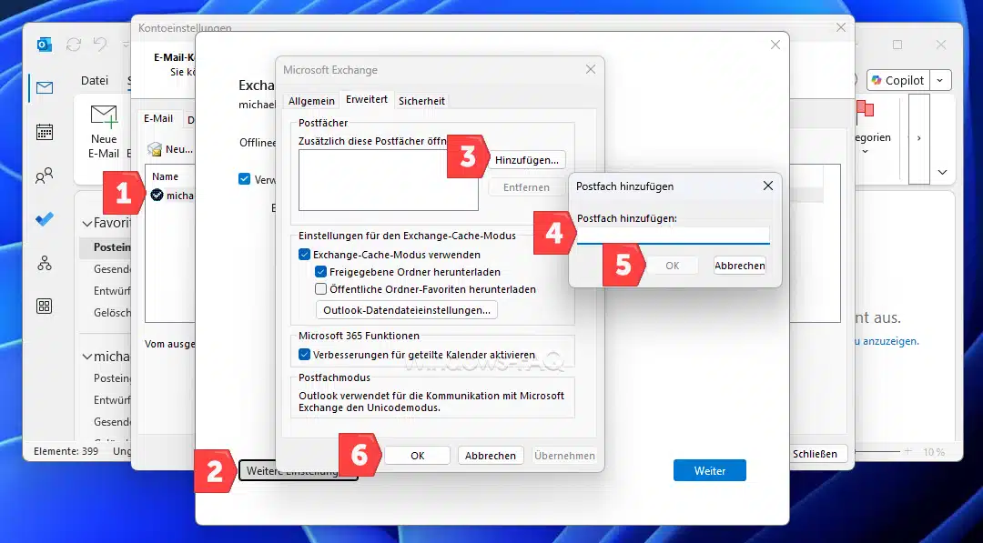Switch to the Allgemein tab

(311, 101)
